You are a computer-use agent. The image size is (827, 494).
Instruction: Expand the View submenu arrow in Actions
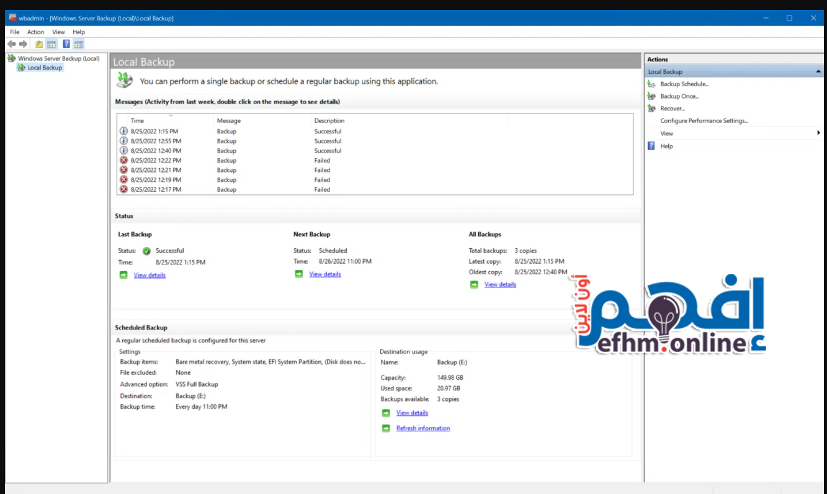(x=818, y=133)
